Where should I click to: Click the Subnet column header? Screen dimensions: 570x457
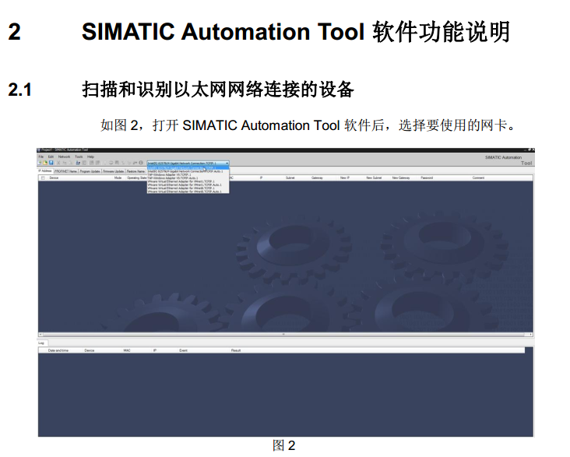(x=290, y=178)
